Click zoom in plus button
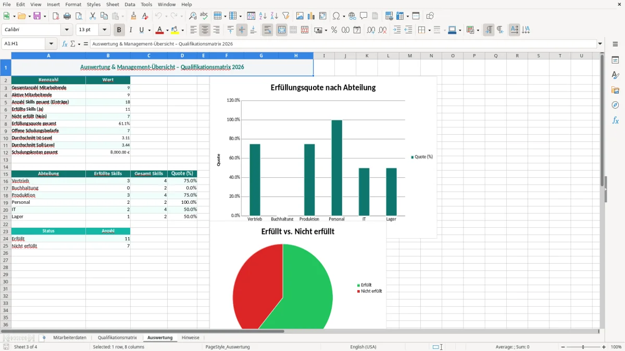This screenshot has width=625, height=351. point(604,347)
